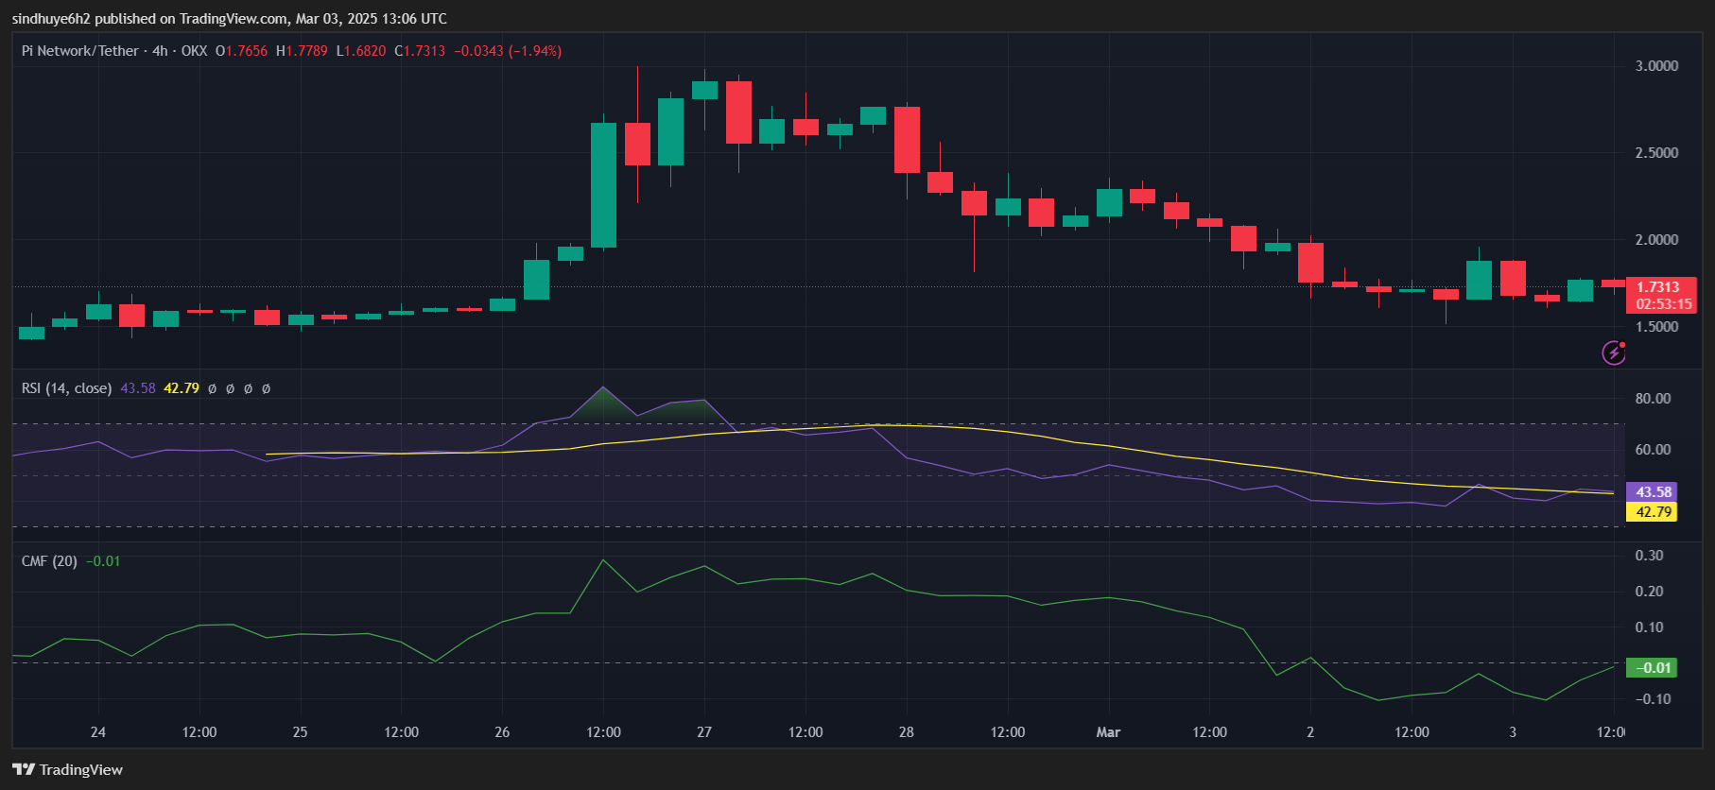Click the −0.10 CMF axis label
Screen dimensions: 1715x790
1653,699
